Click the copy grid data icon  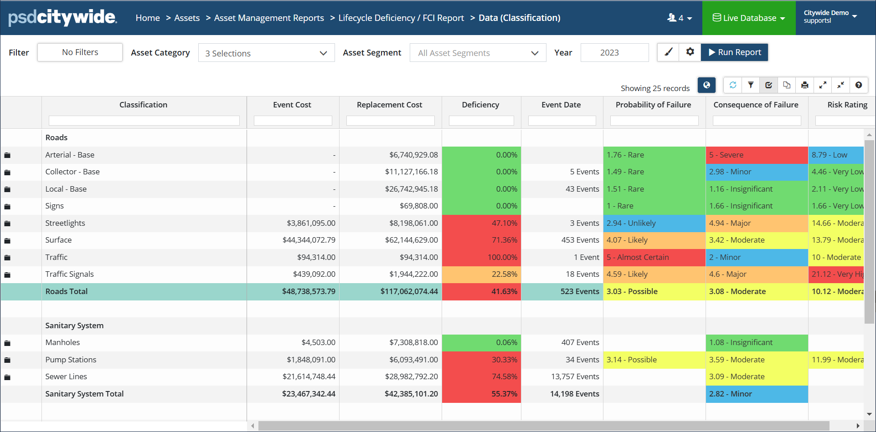(787, 85)
